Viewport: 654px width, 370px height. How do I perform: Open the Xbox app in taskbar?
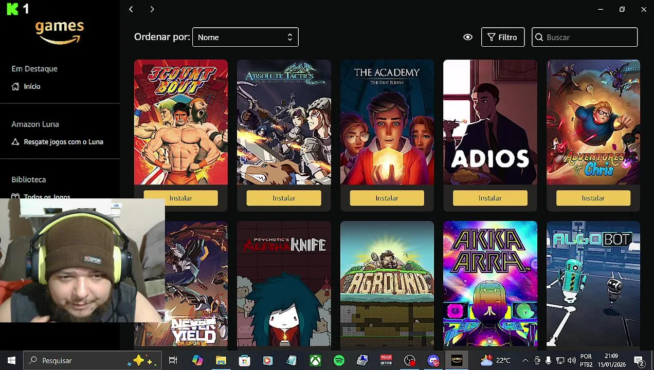pyautogui.click(x=315, y=360)
